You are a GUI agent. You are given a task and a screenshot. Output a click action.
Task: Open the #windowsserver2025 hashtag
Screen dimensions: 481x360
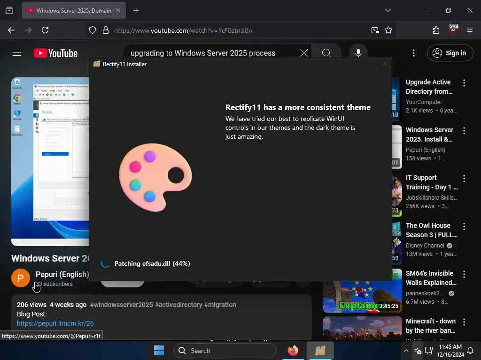(122, 305)
